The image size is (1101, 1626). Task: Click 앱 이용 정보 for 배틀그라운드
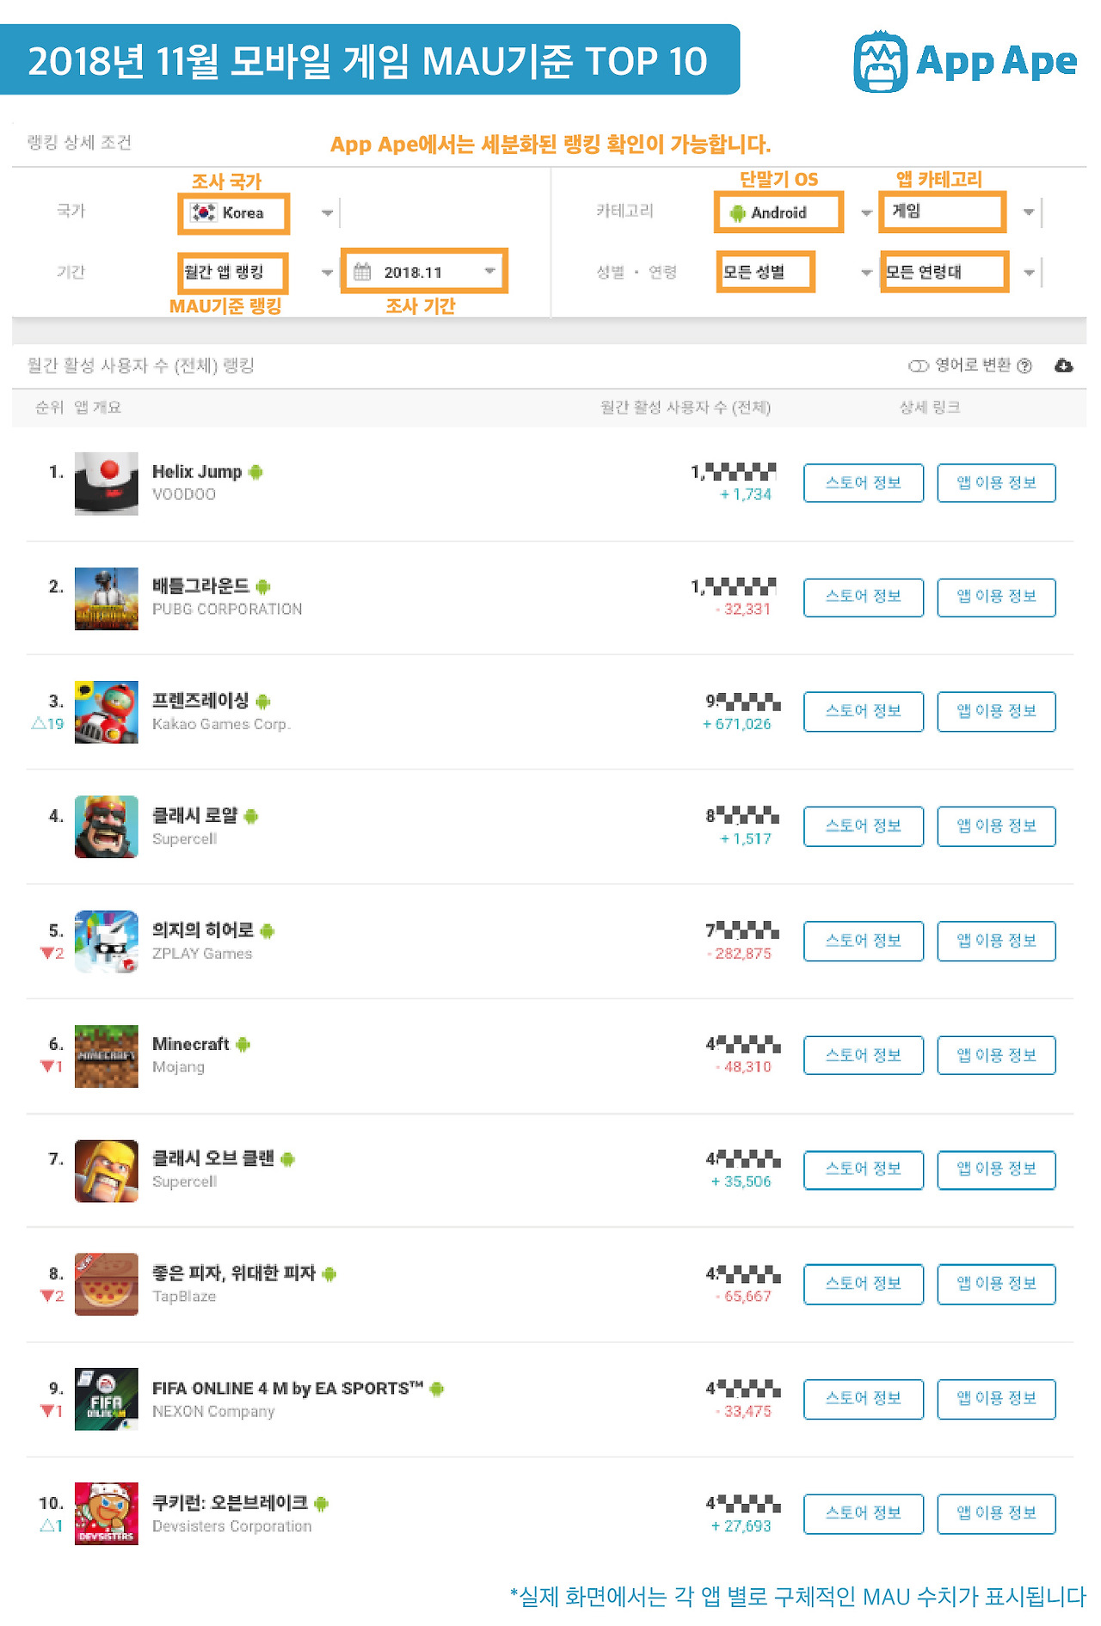(996, 598)
